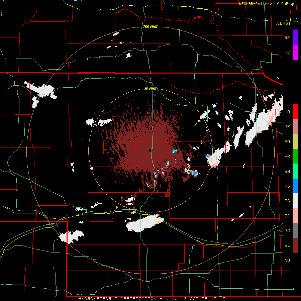
Task: Select the yellow BD legend swatch
Action: coord(295,142)
